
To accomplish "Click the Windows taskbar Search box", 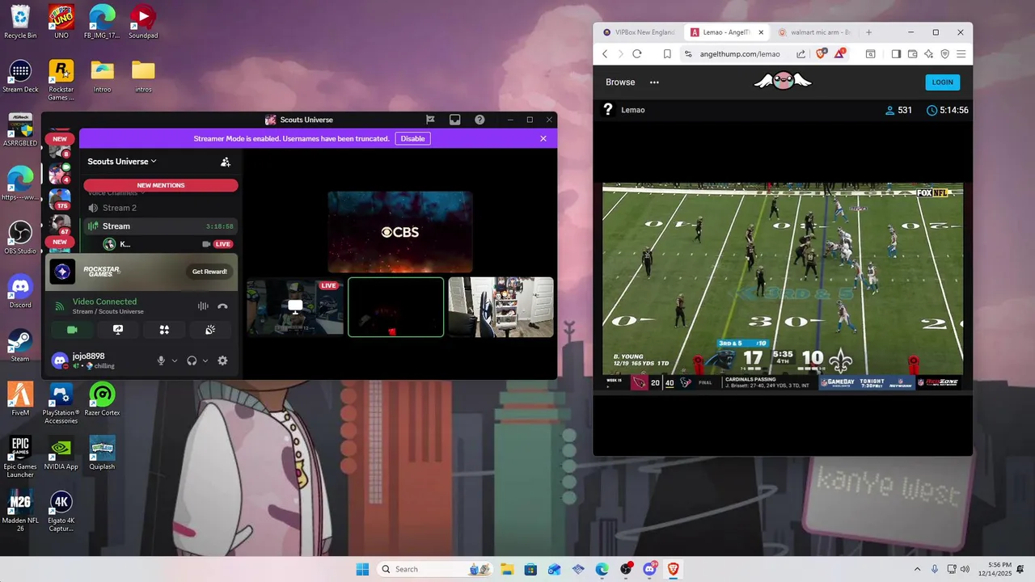I will (435, 569).
